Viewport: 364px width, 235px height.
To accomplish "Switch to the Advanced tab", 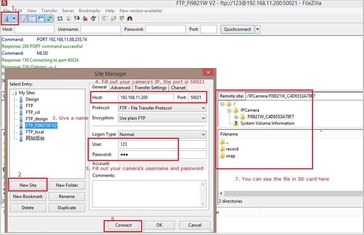I will (120, 88).
